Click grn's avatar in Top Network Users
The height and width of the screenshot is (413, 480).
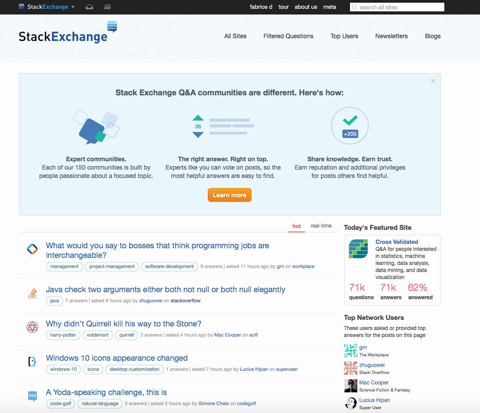[350, 351]
